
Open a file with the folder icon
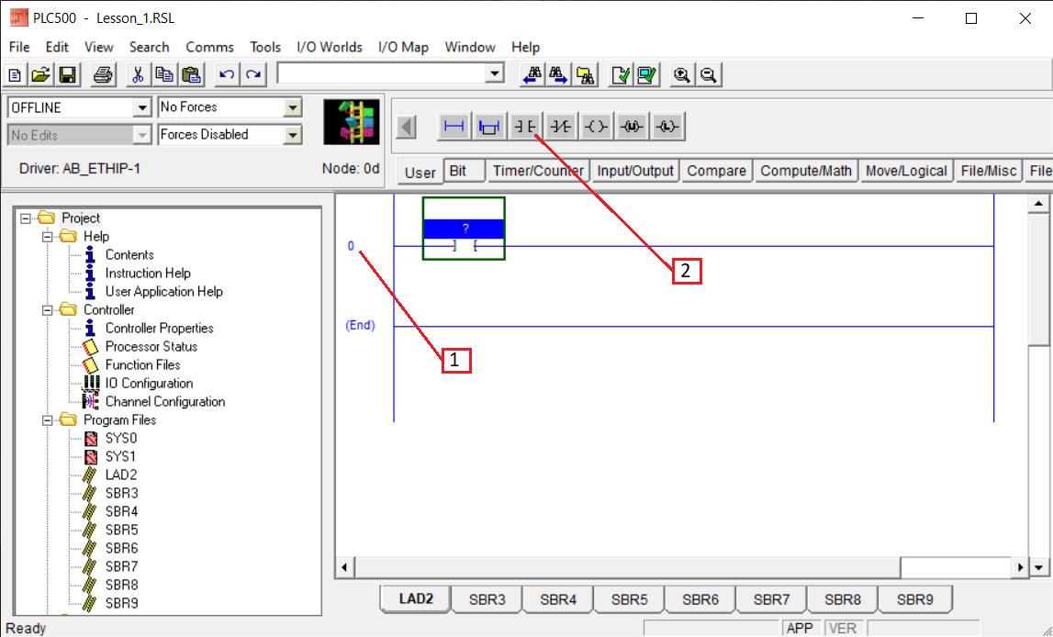41,74
